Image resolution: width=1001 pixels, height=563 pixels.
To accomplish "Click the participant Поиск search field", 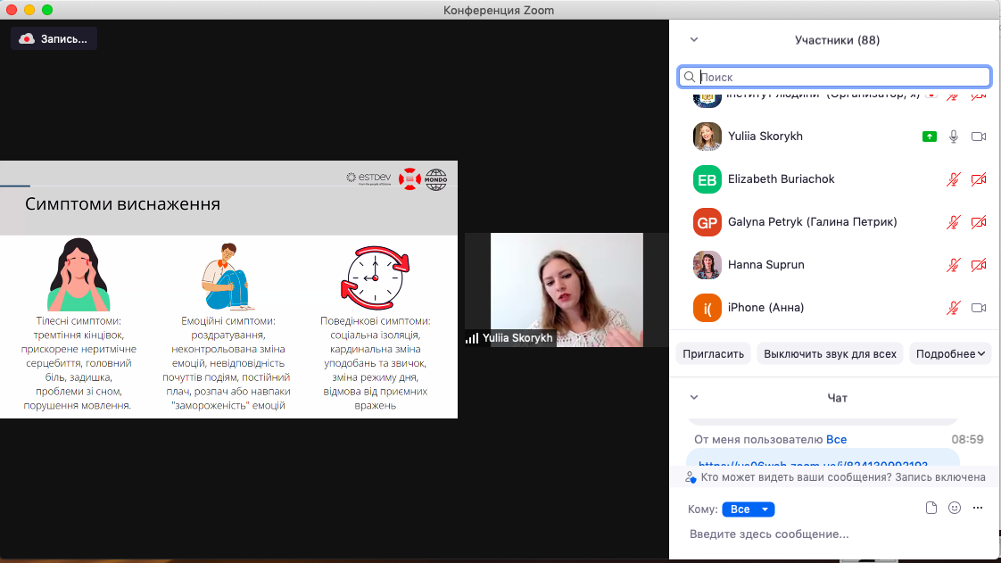I will point(839,78).
